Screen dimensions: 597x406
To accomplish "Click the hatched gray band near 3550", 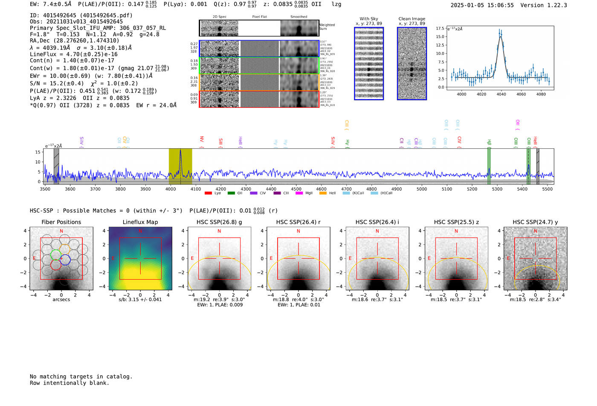I will tap(56, 167).
